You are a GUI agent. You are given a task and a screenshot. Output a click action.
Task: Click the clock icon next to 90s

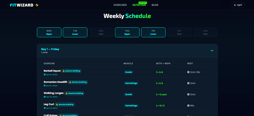(188, 106)
